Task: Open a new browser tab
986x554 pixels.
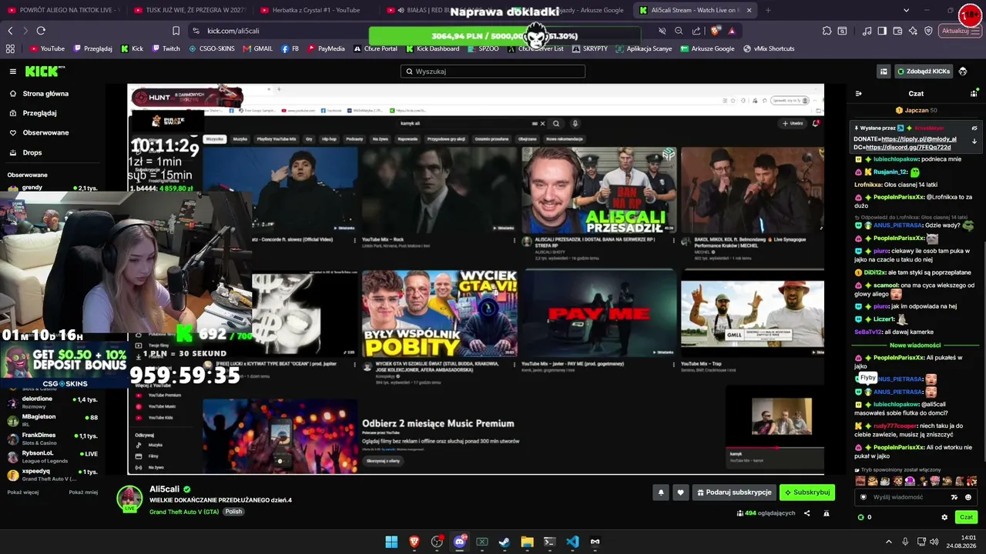Action: [x=768, y=10]
